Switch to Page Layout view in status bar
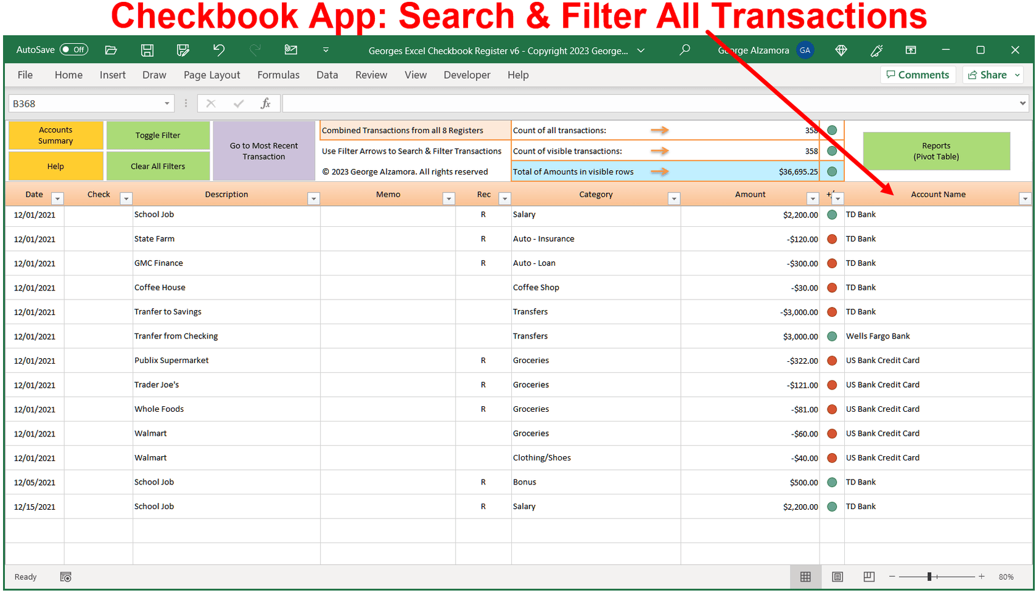The image size is (1036, 593). [x=837, y=576]
